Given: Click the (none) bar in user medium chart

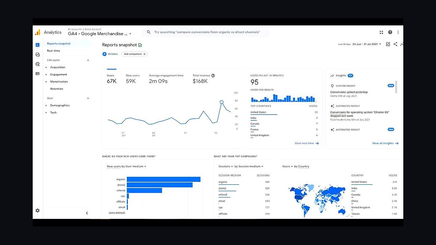Looking at the screenshot, I should point(160,185).
